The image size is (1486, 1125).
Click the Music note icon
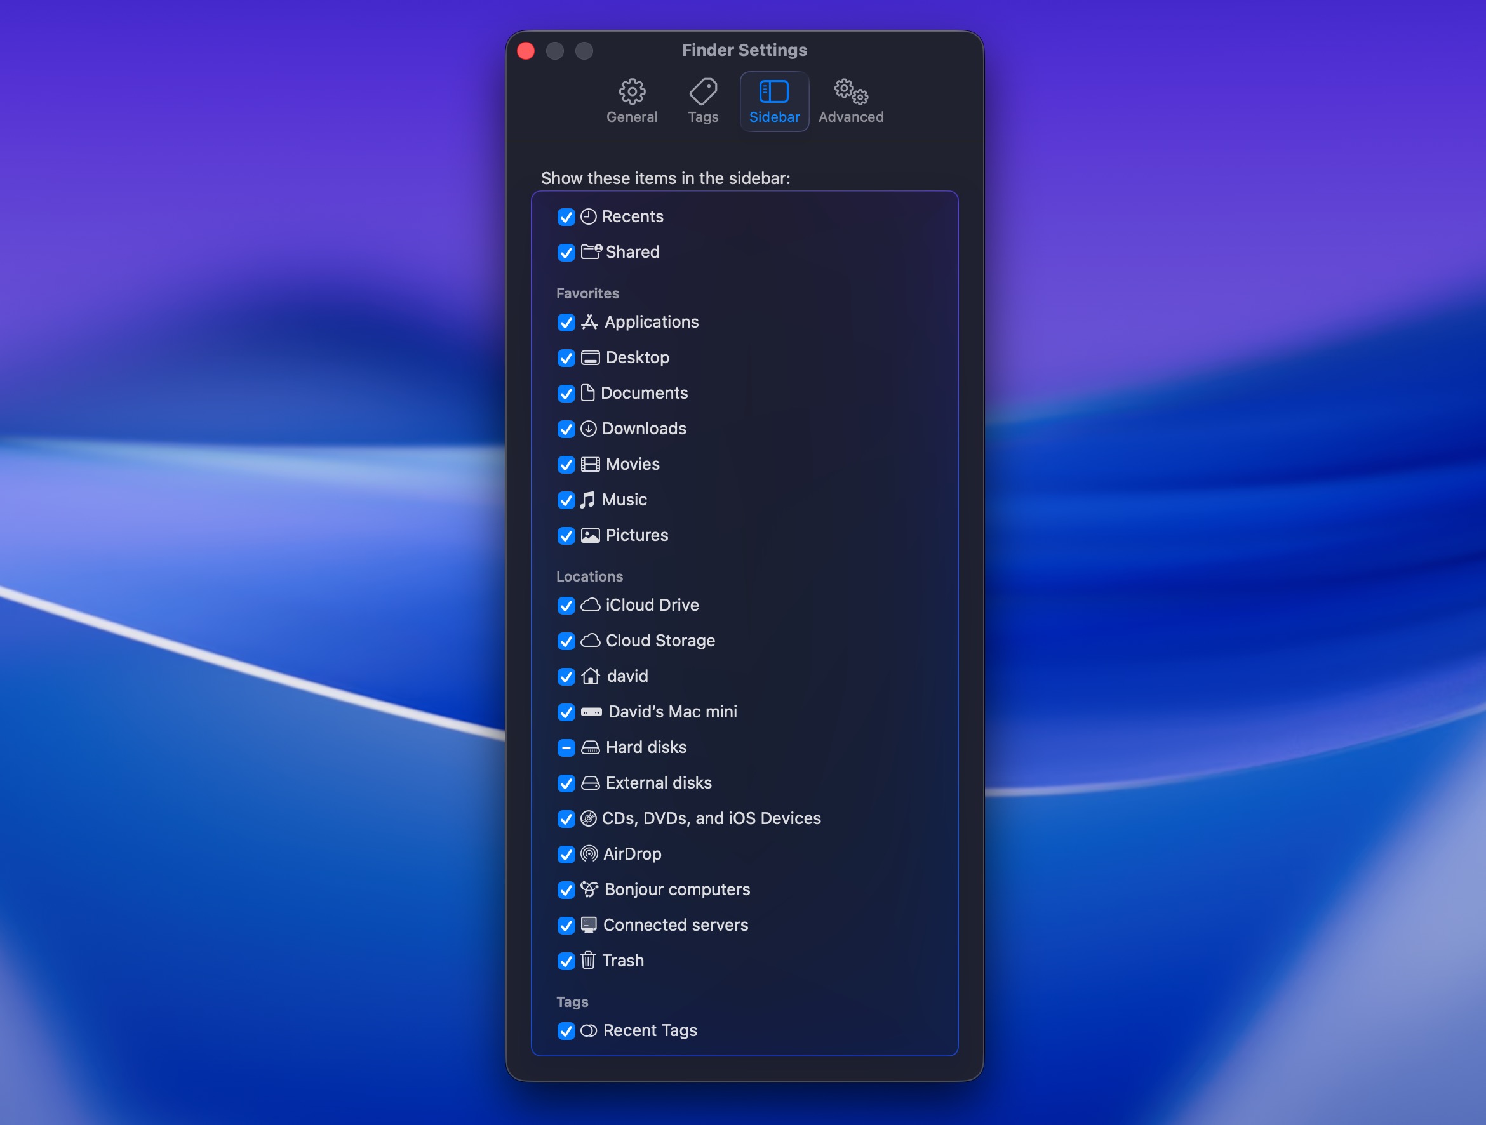tap(588, 500)
